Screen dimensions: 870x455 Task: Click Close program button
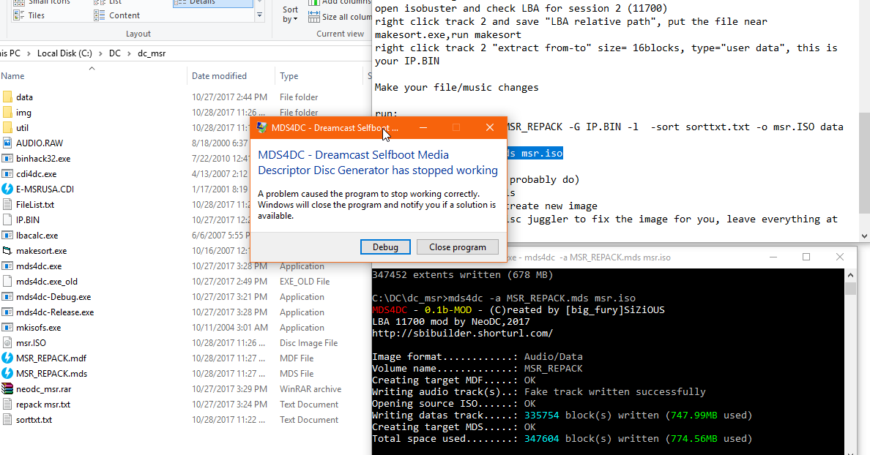(457, 247)
